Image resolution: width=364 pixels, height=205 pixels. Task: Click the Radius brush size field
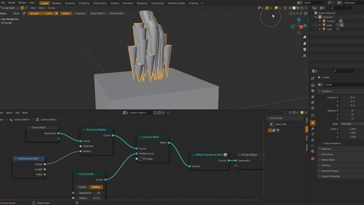tap(10, 14)
